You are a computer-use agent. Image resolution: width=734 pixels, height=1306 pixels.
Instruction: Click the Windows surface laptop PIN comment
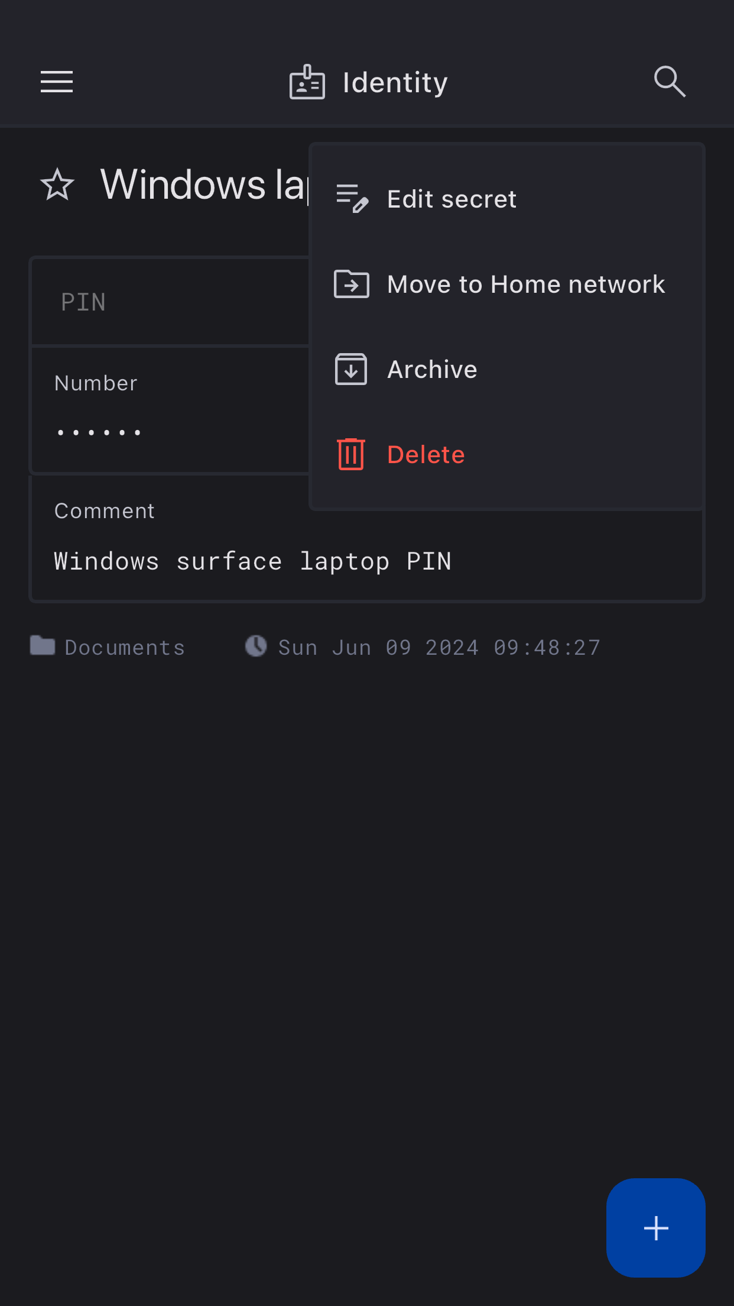click(x=252, y=561)
